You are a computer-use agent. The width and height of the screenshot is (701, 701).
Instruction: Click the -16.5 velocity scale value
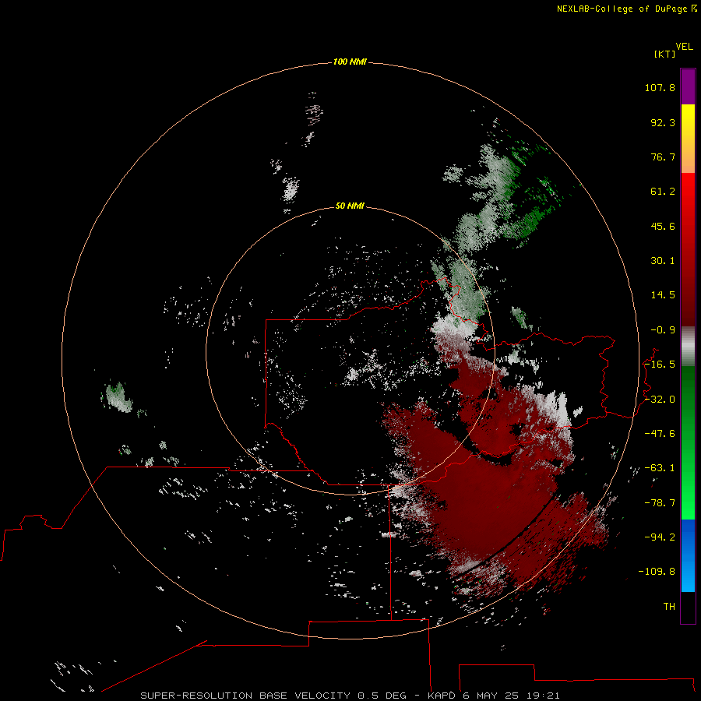660,365
